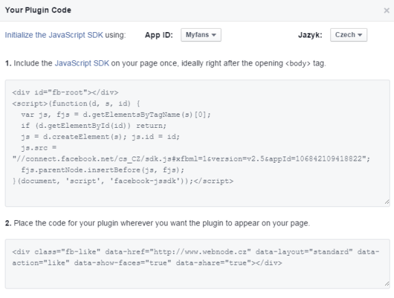Screen dimensions: 394x298
Task: Click the data-action like code line
Action: click(x=147, y=263)
